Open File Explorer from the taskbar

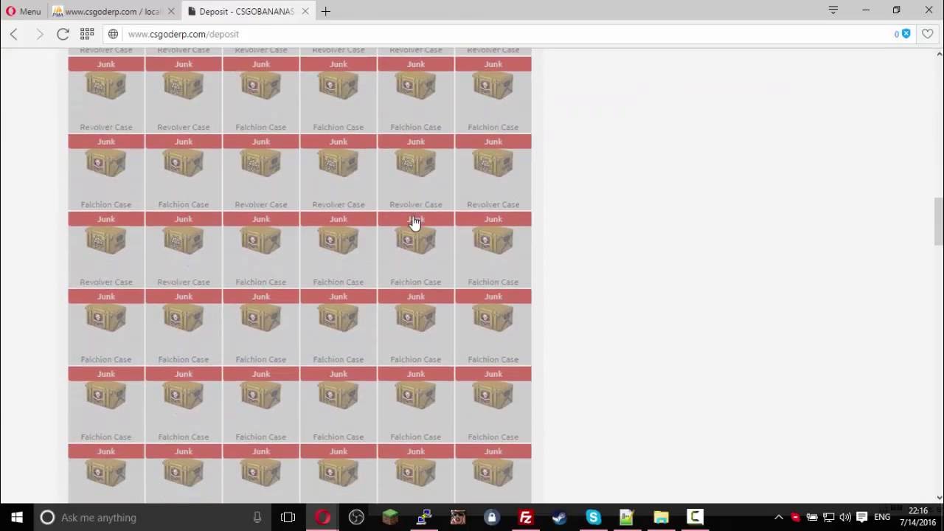[x=661, y=517]
